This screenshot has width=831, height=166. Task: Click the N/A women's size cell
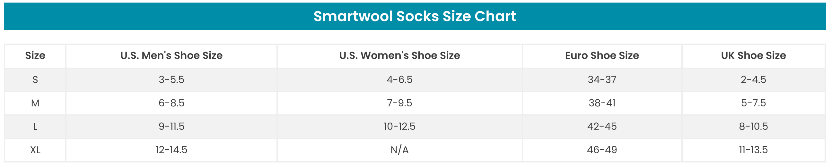click(399, 150)
